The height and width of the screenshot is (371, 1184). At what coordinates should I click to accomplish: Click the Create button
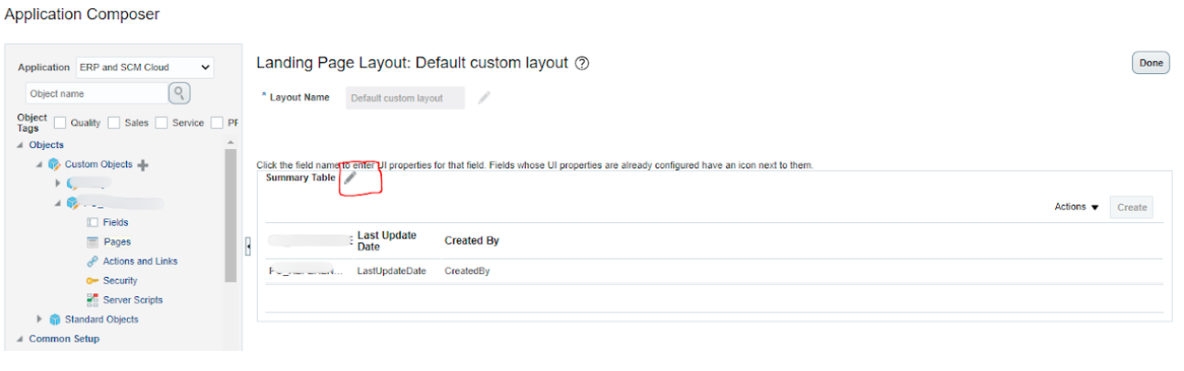pos(1131,207)
